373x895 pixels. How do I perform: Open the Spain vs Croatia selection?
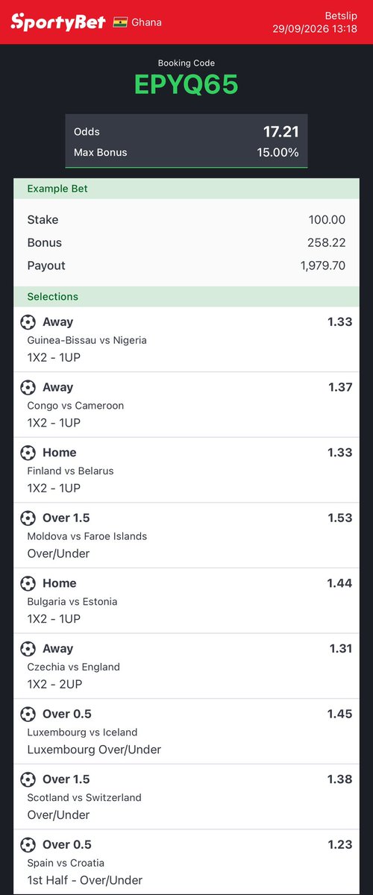coord(186,862)
